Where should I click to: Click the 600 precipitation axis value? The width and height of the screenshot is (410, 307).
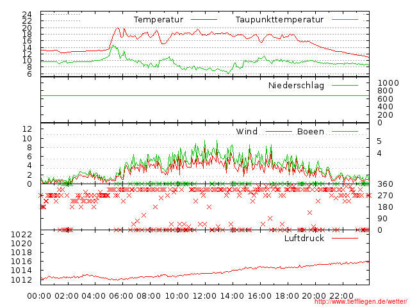[x=386, y=99]
